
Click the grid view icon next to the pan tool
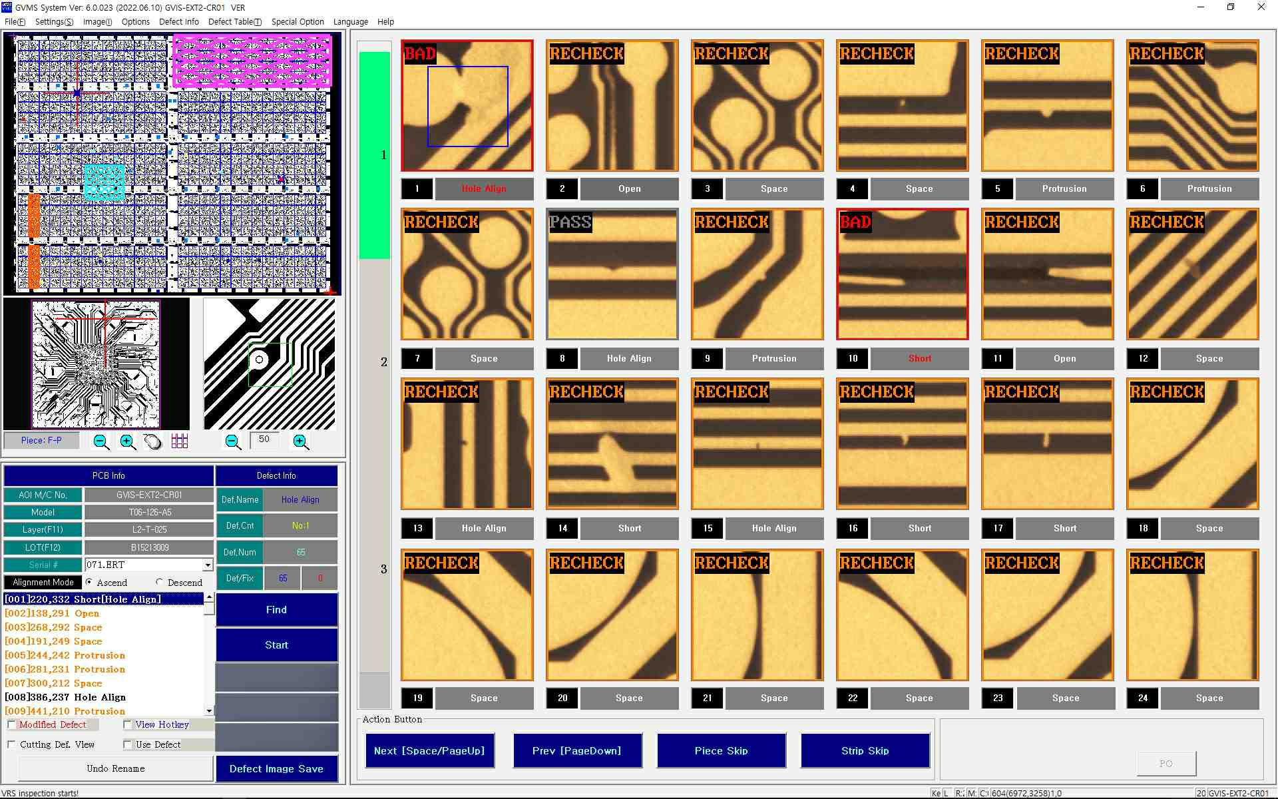coord(179,441)
